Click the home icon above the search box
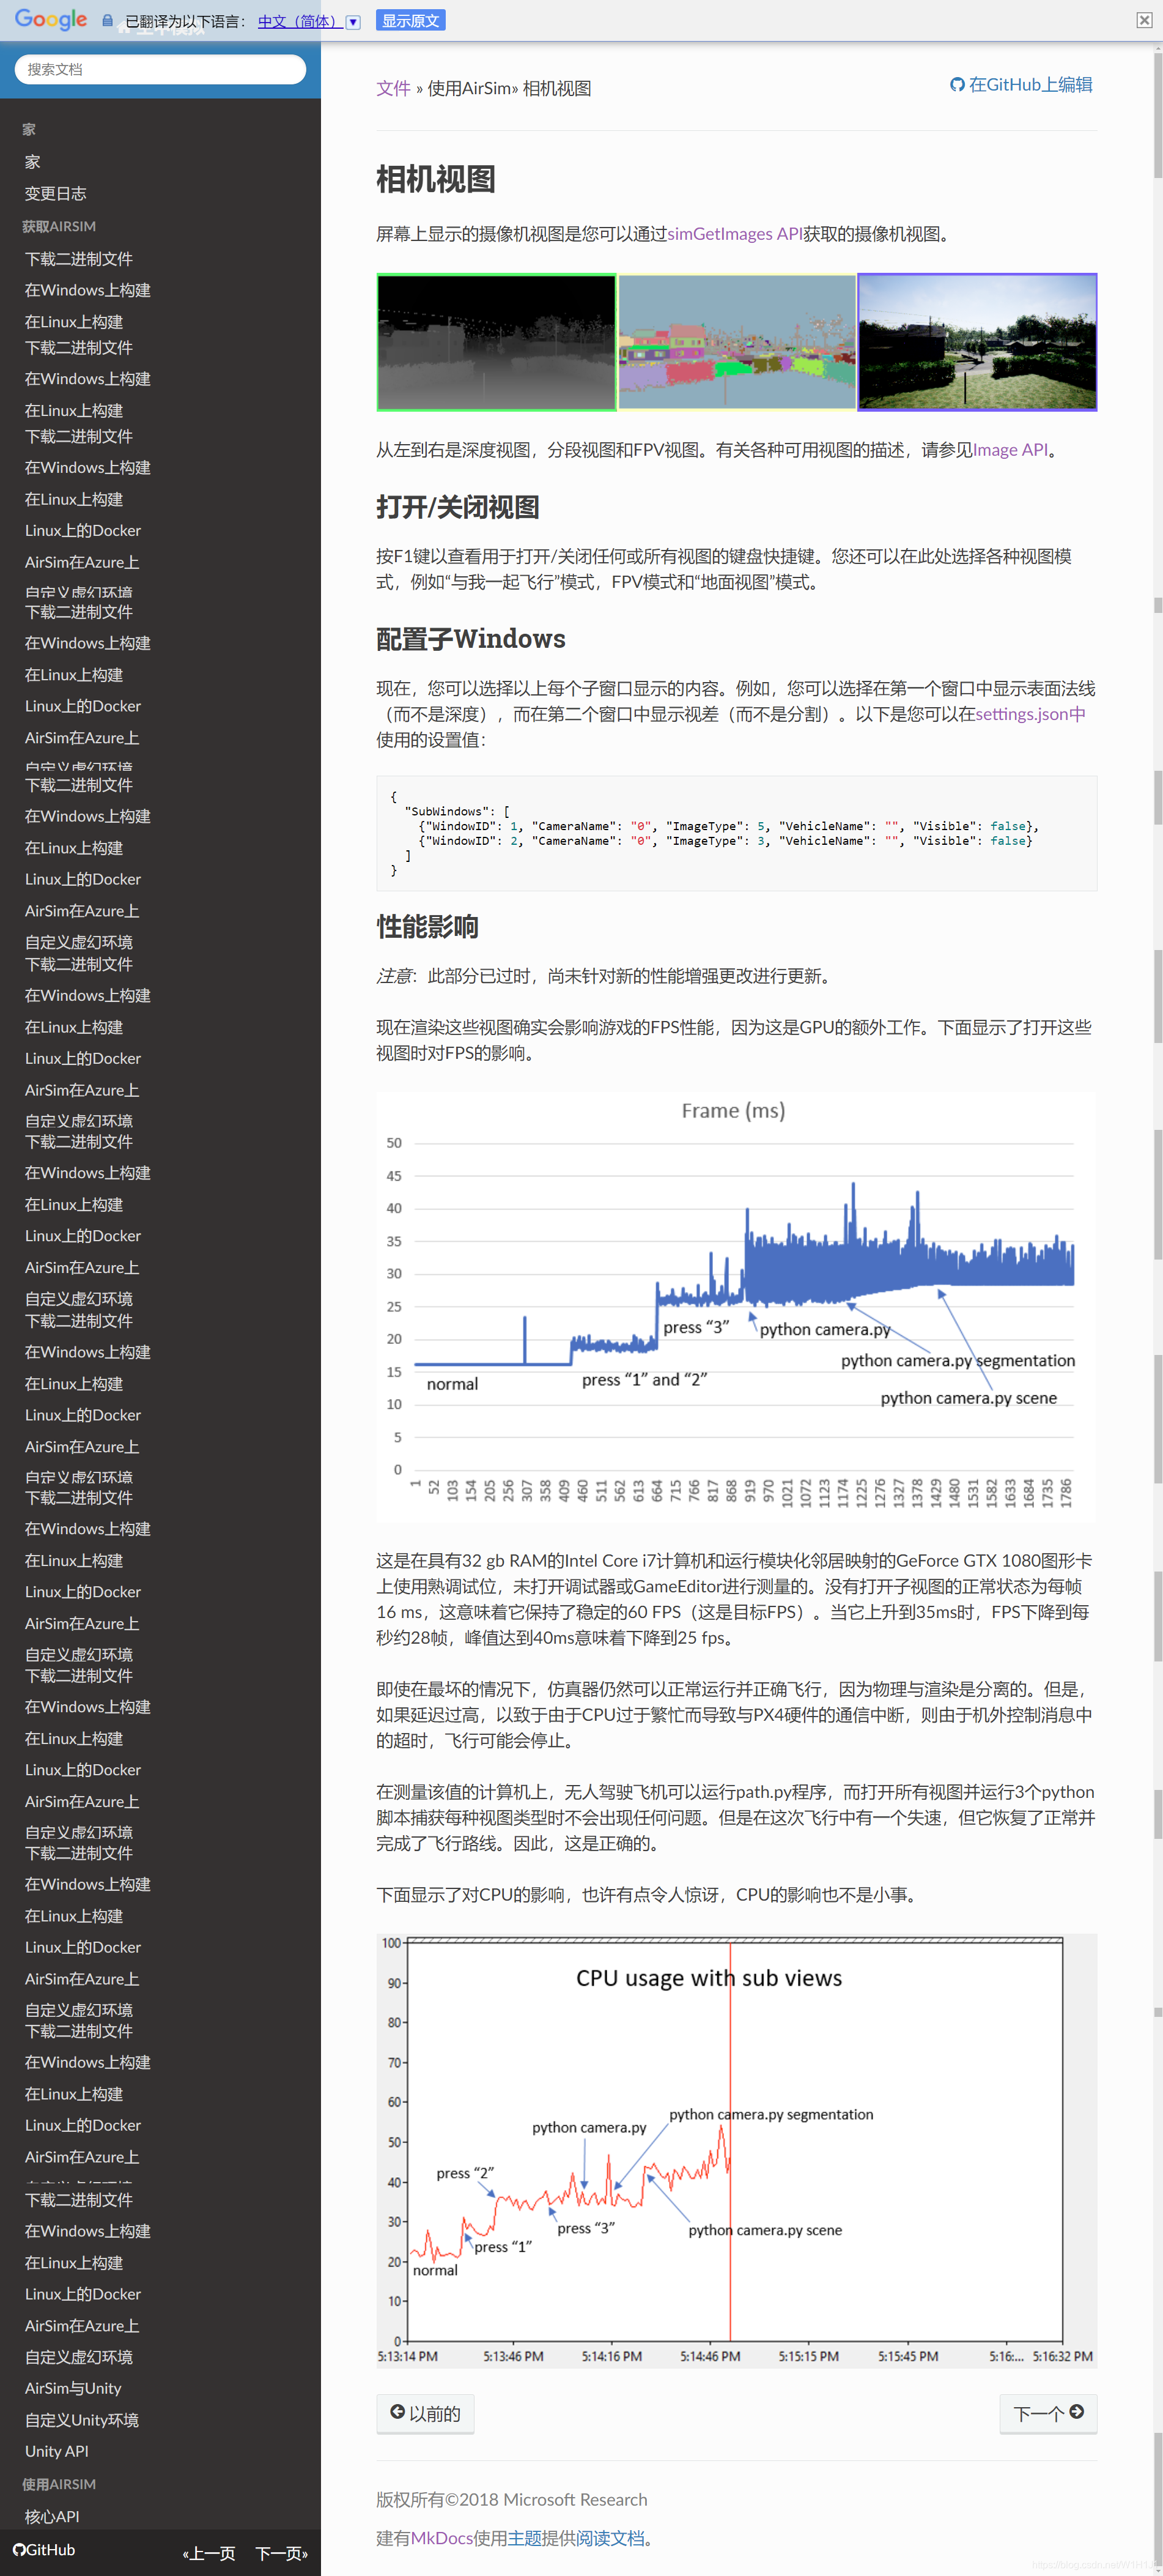Screen dimensions: 1163x2576 pos(124,29)
